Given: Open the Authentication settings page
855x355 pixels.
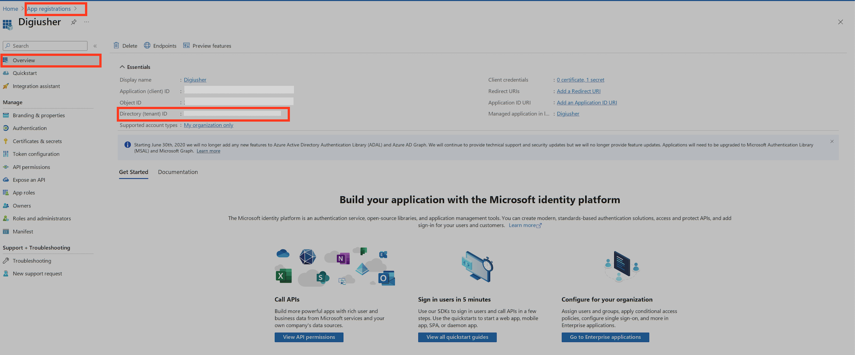Looking at the screenshot, I should (30, 128).
